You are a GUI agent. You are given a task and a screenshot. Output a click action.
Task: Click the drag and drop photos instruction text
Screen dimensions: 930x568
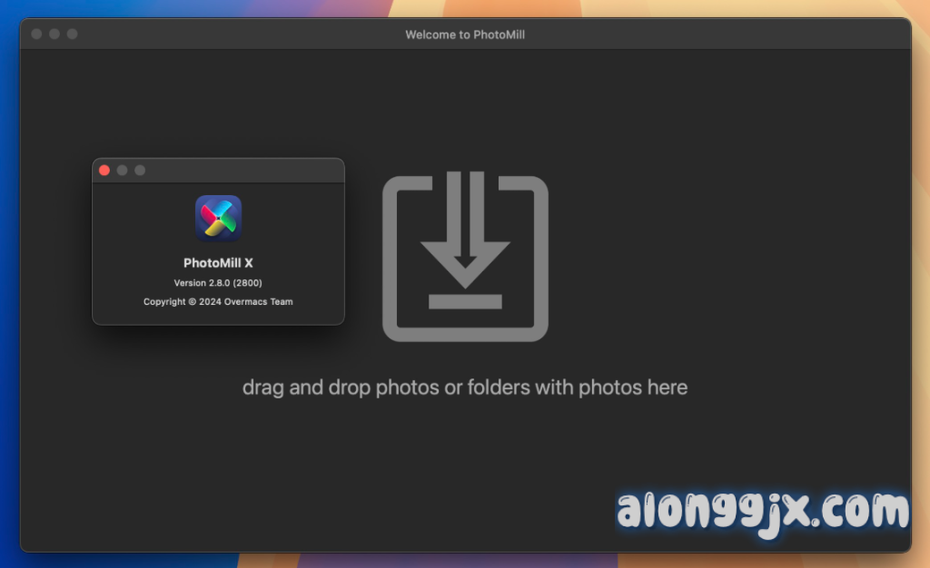[x=464, y=387]
